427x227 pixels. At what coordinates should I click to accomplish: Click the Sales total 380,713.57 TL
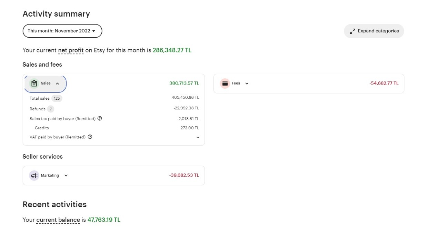point(184,83)
